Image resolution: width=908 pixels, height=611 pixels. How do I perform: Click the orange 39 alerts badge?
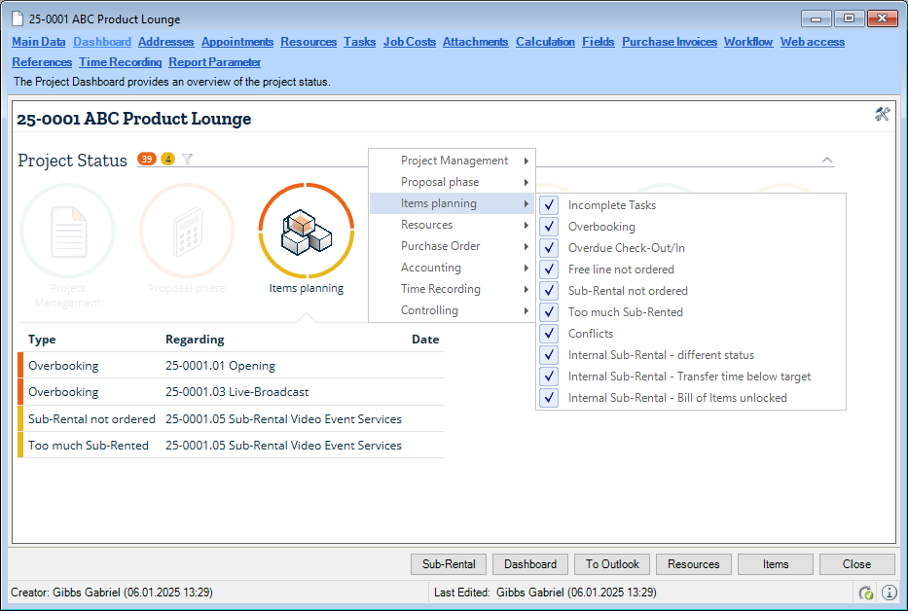[x=147, y=160]
